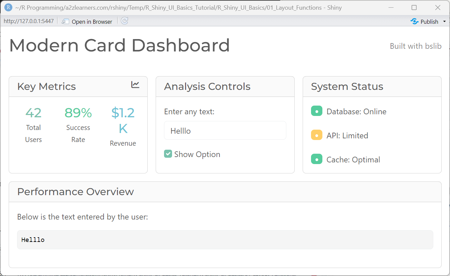Click inside the Helllo text input
This screenshot has width=450, height=276.
(x=224, y=130)
